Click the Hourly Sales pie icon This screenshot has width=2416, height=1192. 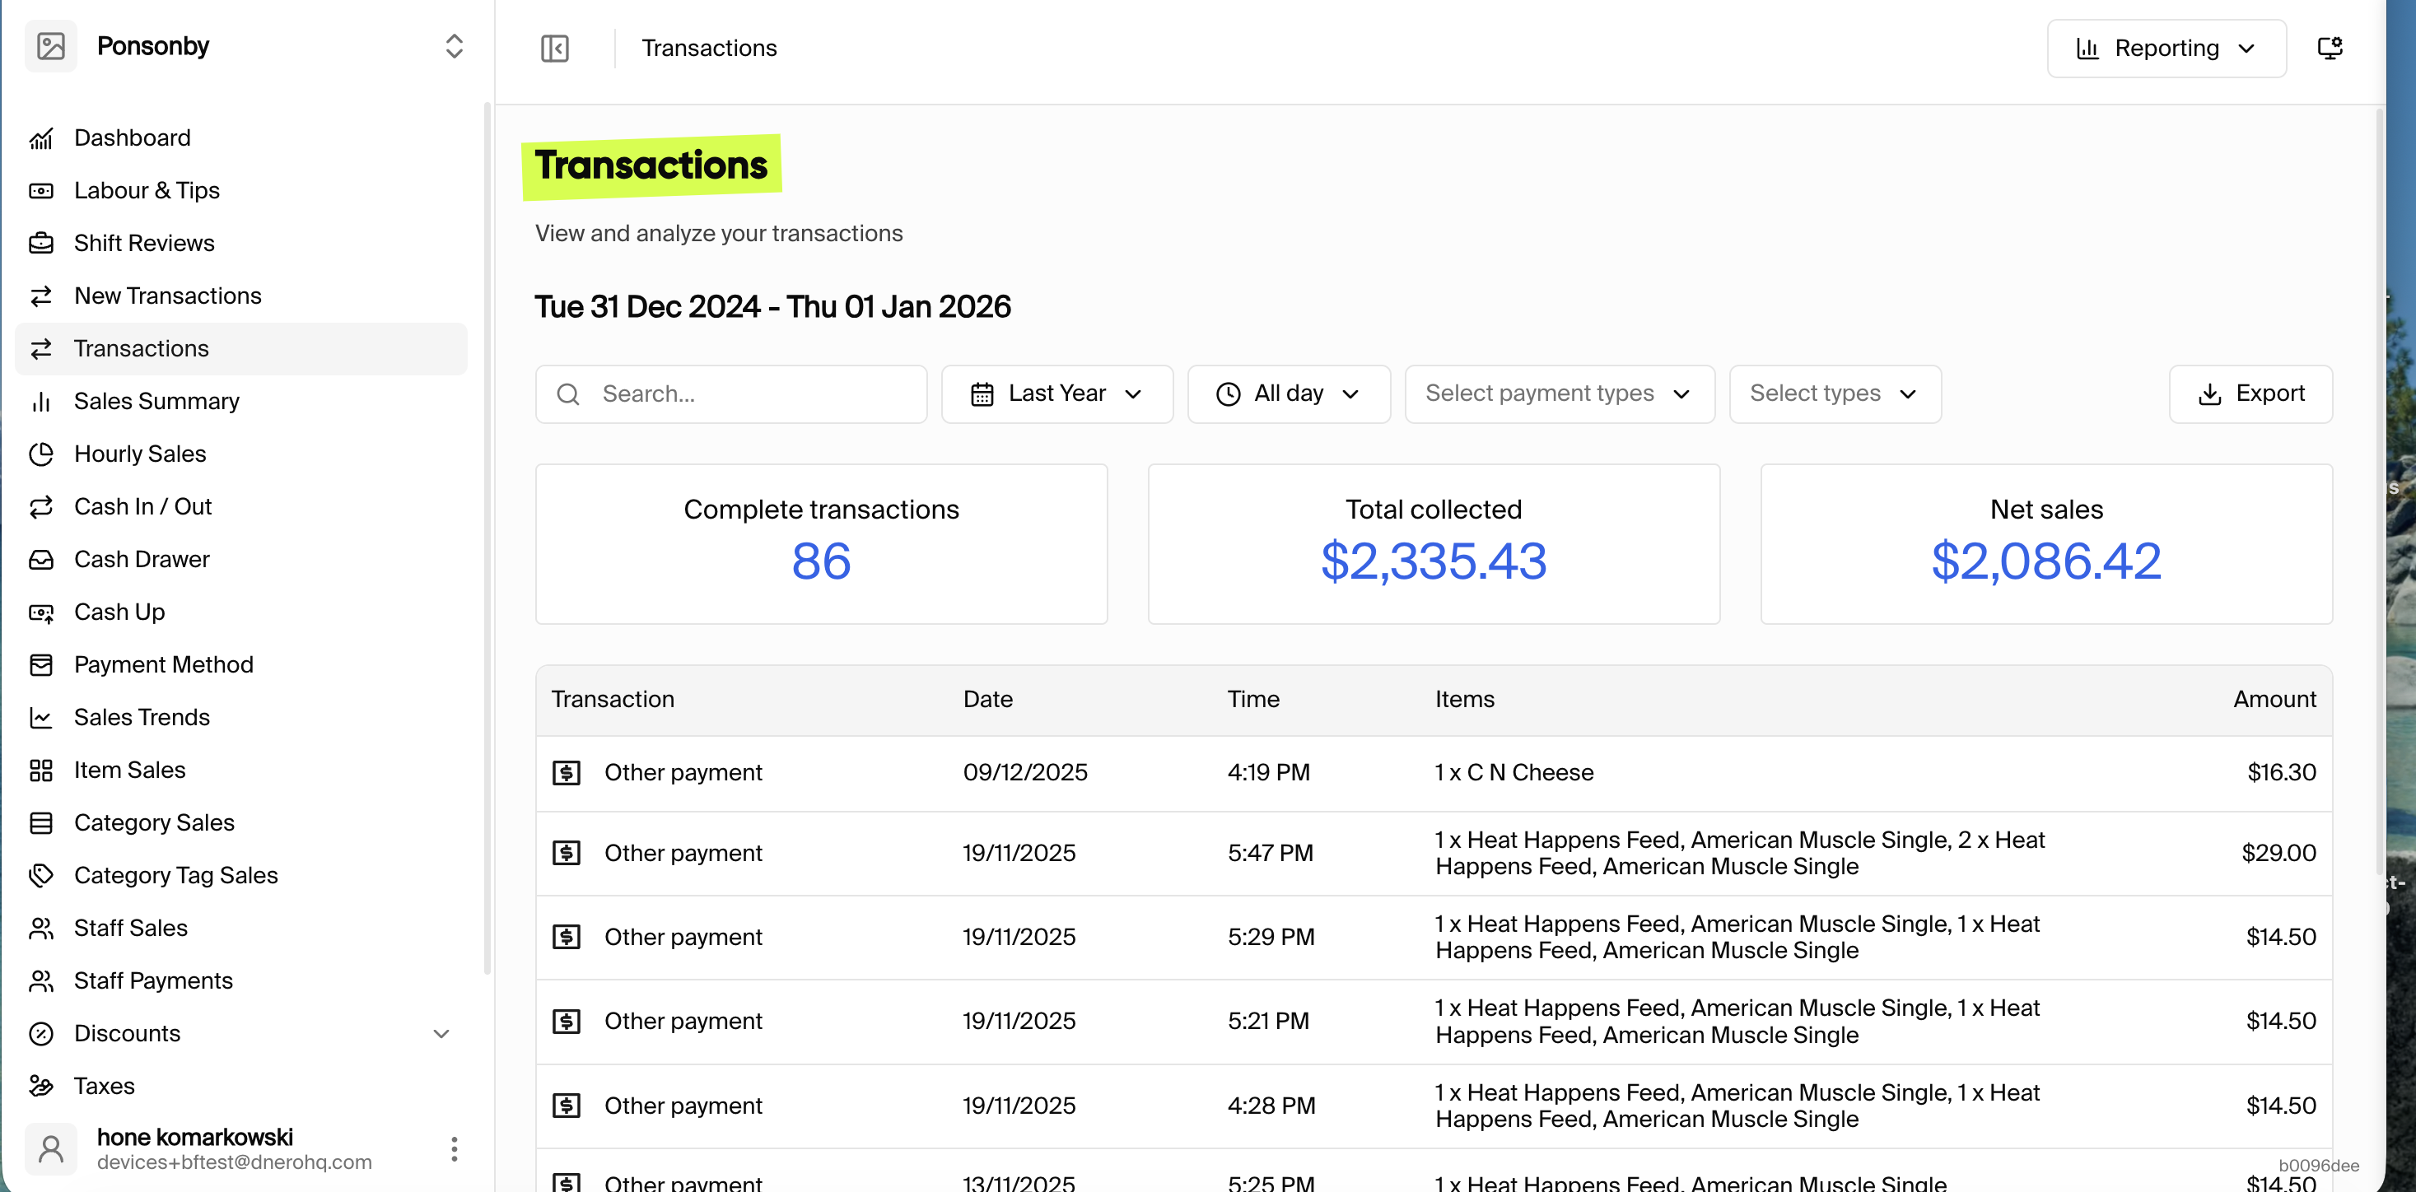[x=41, y=454]
